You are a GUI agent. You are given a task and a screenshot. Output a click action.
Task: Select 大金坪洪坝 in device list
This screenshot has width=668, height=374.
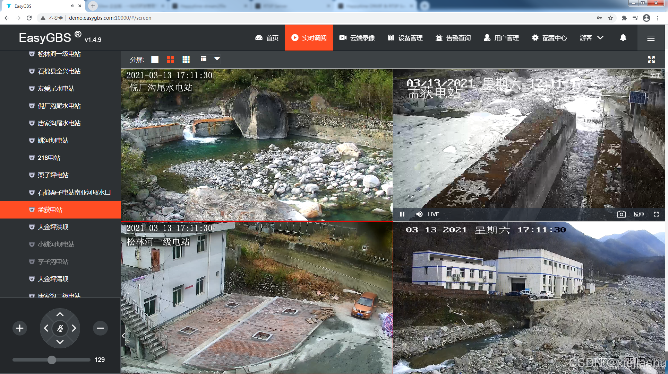53,227
